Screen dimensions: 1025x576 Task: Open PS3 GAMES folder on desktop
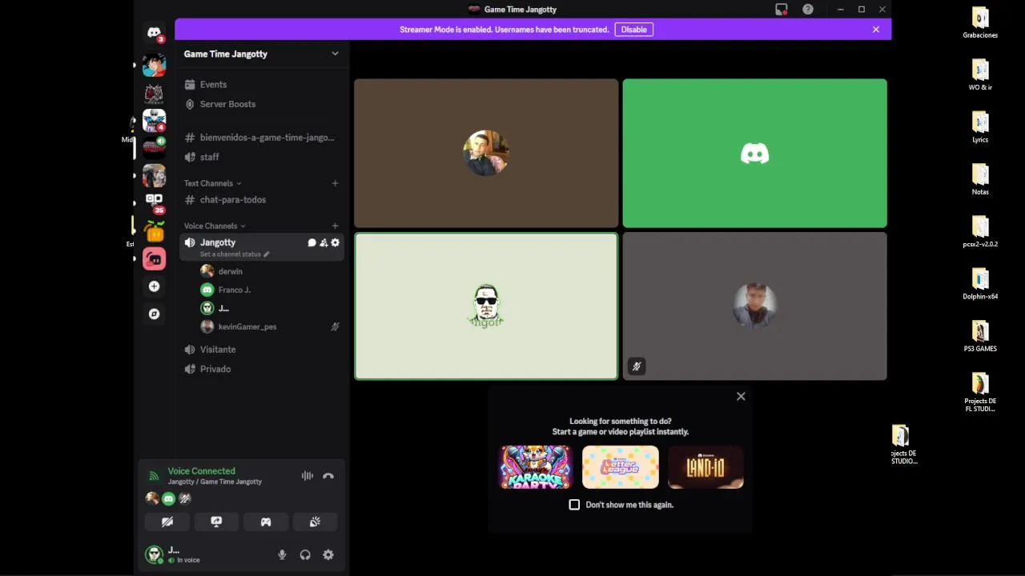(x=980, y=337)
